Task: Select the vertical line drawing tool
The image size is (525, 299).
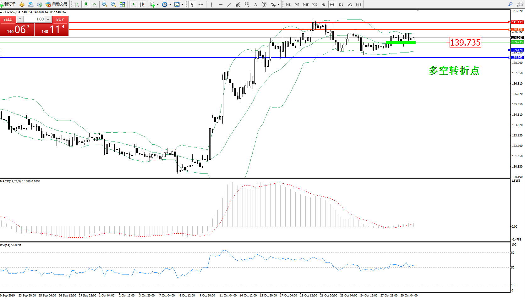Action: tap(211, 4)
